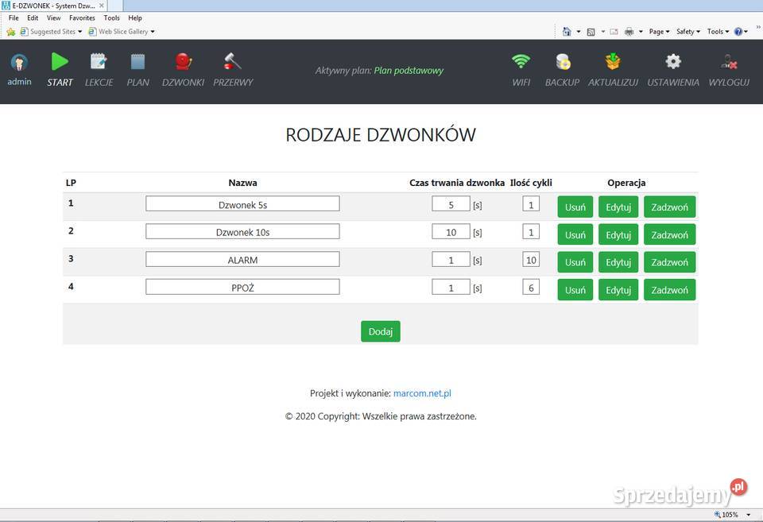Open the View menu
The height and width of the screenshot is (522, 763).
pyautogui.click(x=53, y=17)
